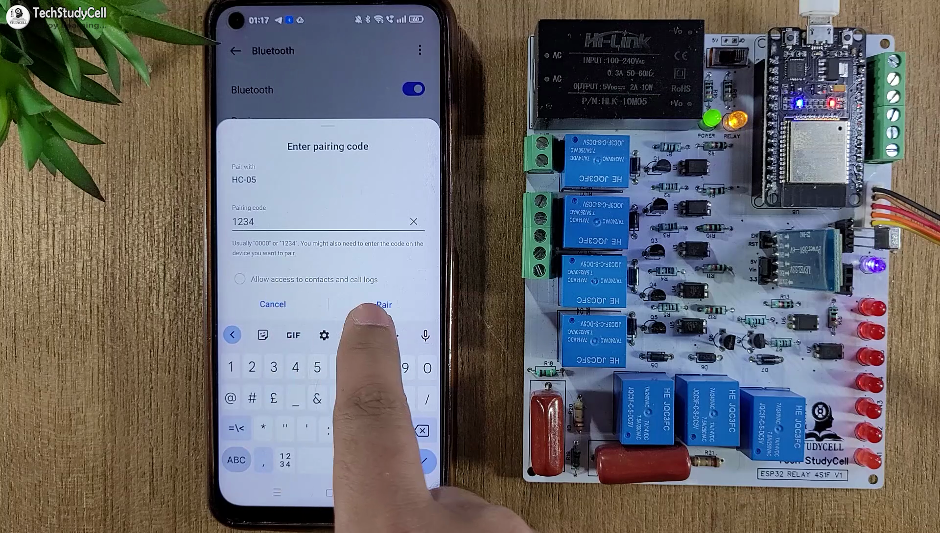Image resolution: width=940 pixels, height=533 pixels.
Task: Toggle the Bluetooth on/off switch
Action: [x=413, y=89]
